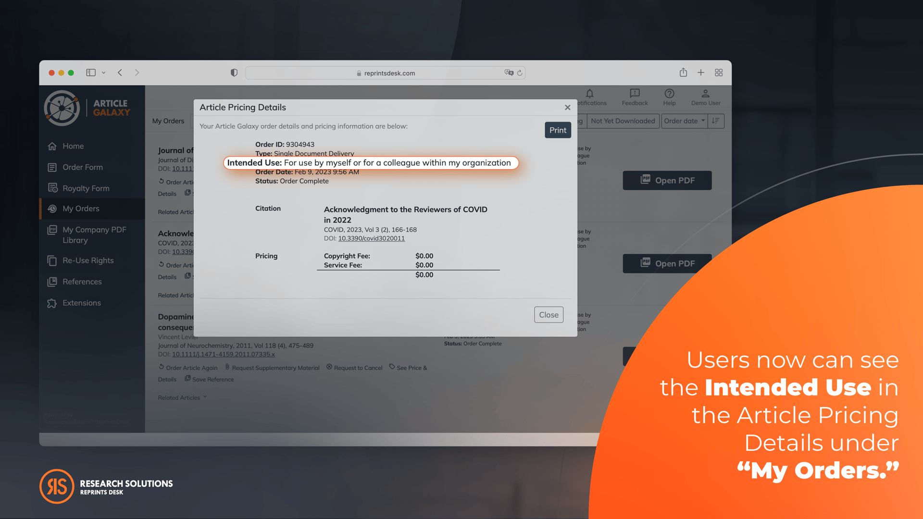Open My Company PDF Library
The height and width of the screenshot is (519, 923).
[94, 234]
